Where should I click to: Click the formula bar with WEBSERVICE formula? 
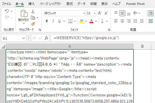(x=103, y=38)
